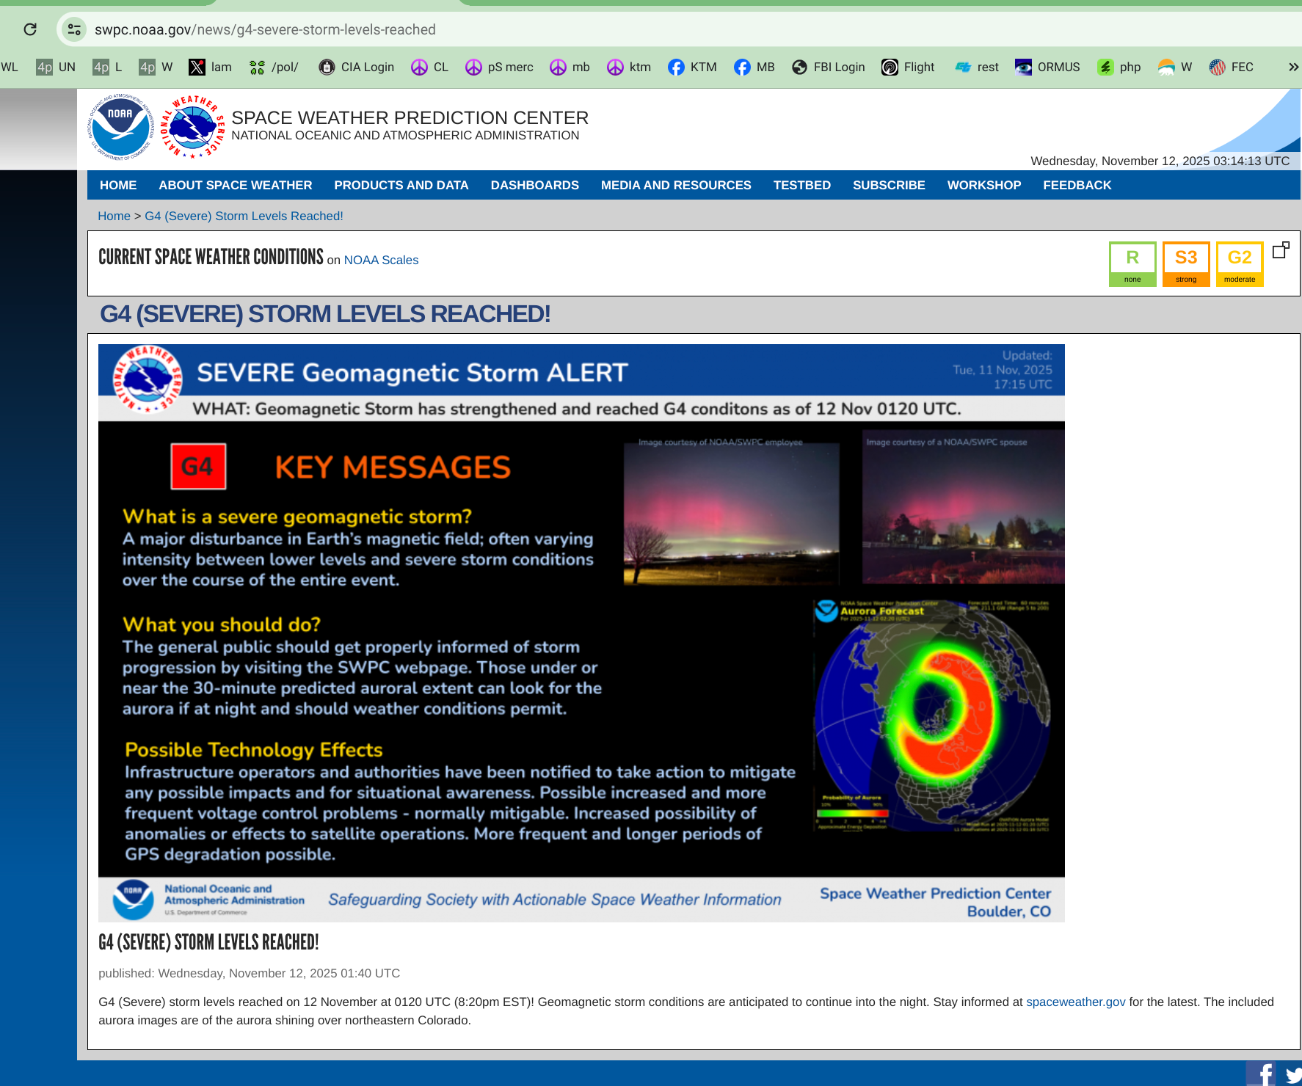Click 'G4 (Severe) Storm Levels Reached!' breadcrumb
This screenshot has height=1086, width=1302.
[x=244, y=216]
